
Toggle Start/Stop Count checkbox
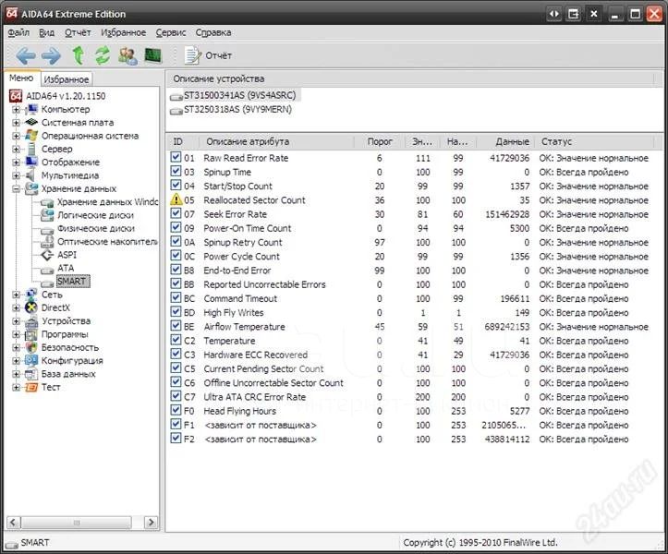pos(176,186)
